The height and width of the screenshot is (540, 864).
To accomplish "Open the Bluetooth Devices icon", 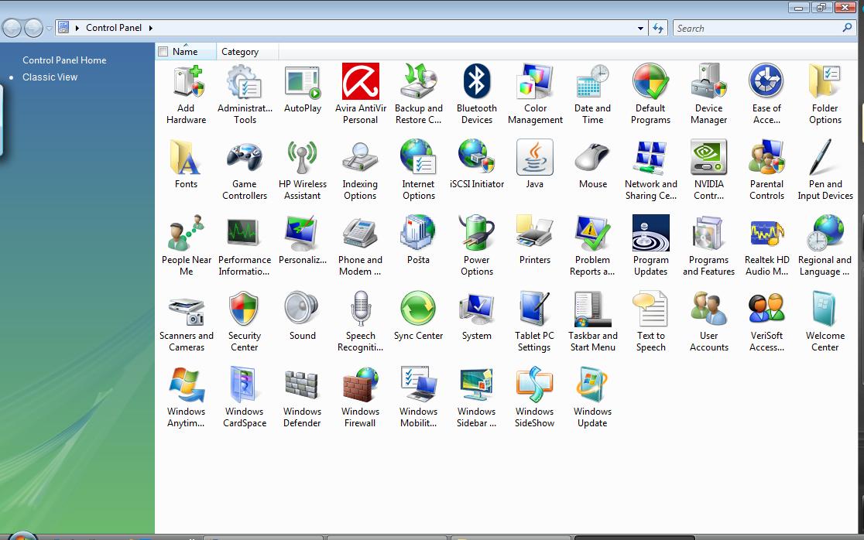I will [476, 83].
